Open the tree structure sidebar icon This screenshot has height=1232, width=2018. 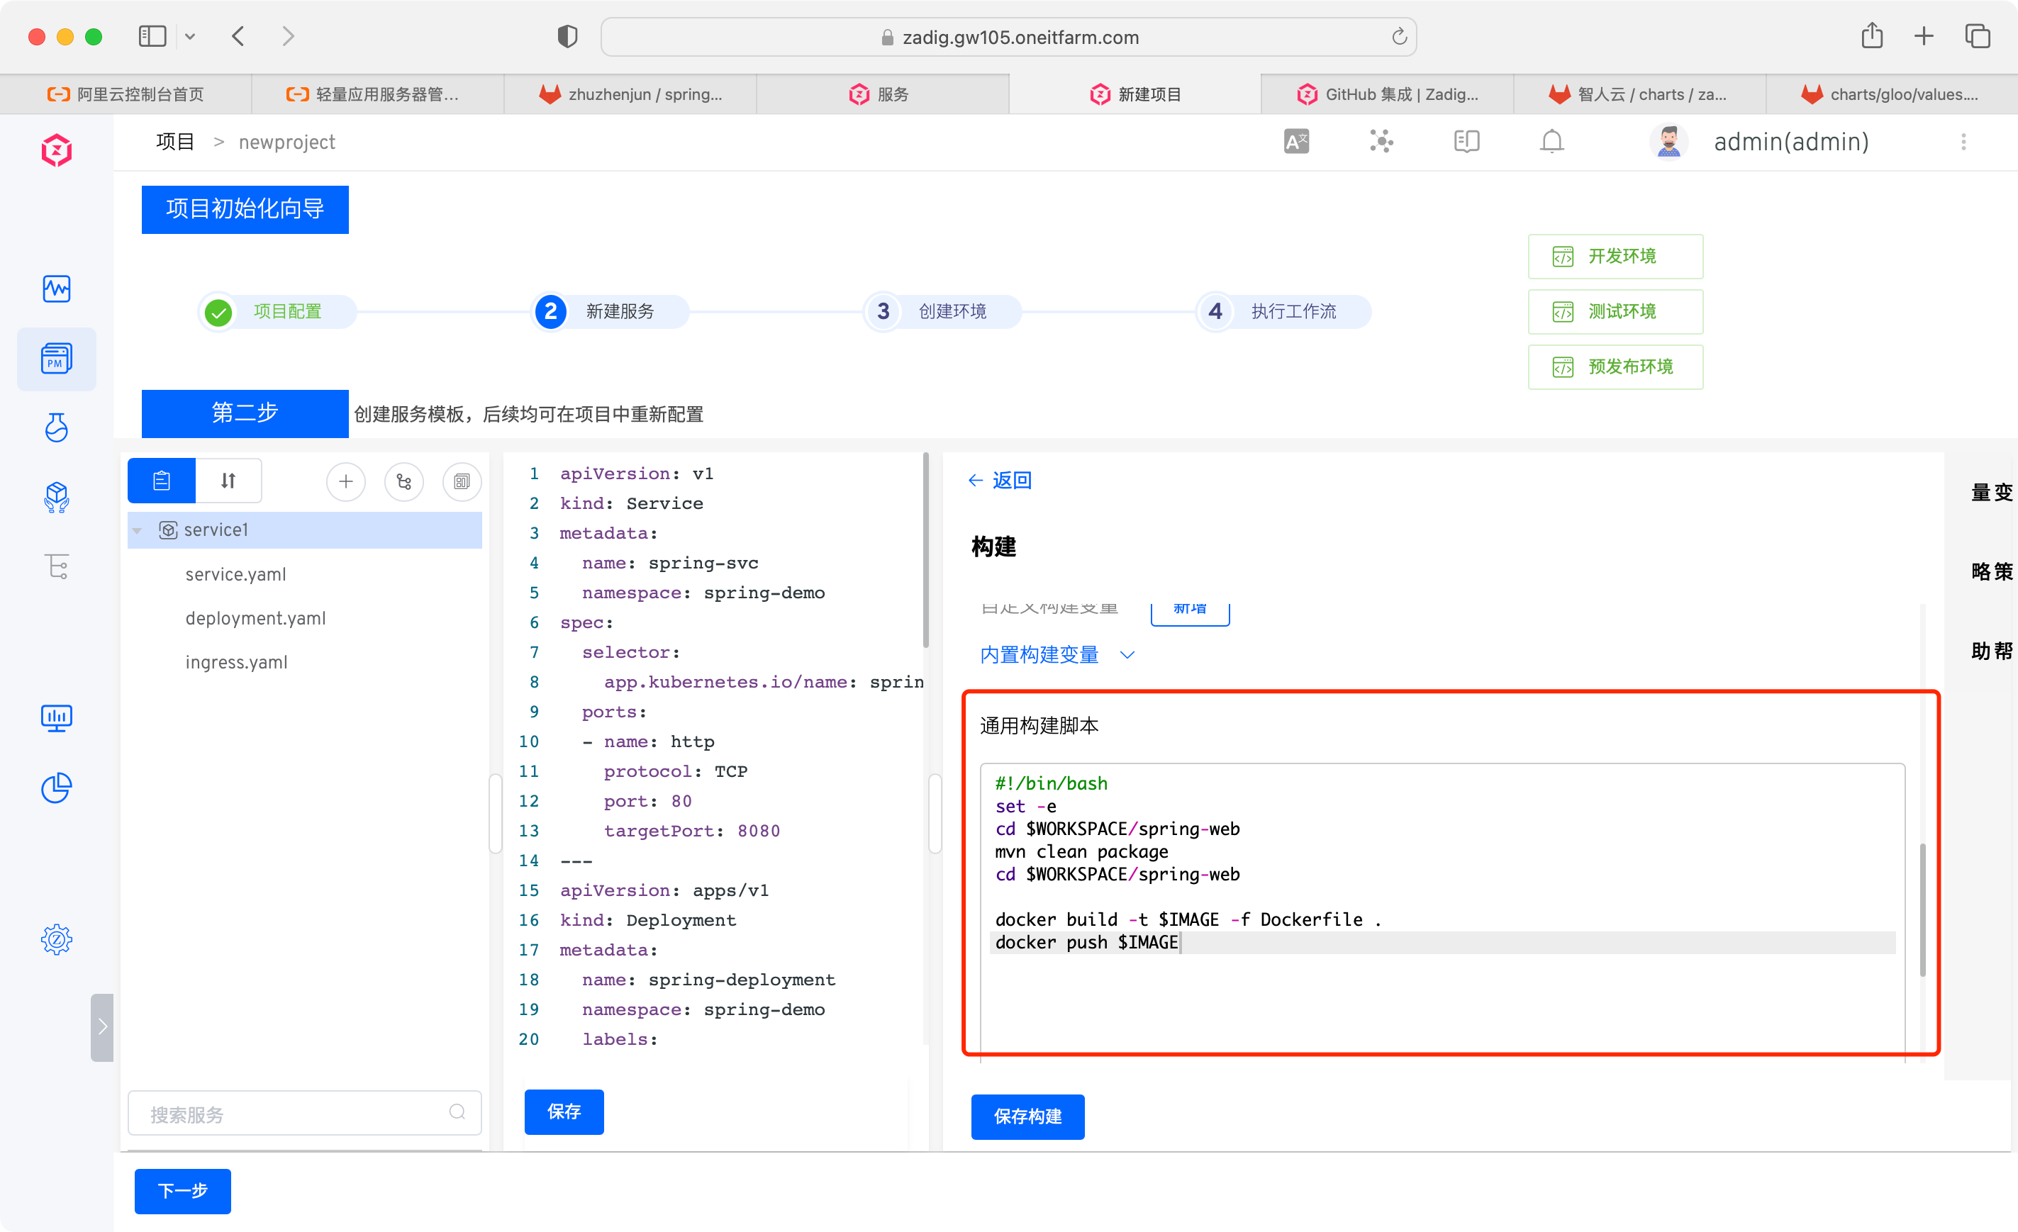pyautogui.click(x=57, y=566)
